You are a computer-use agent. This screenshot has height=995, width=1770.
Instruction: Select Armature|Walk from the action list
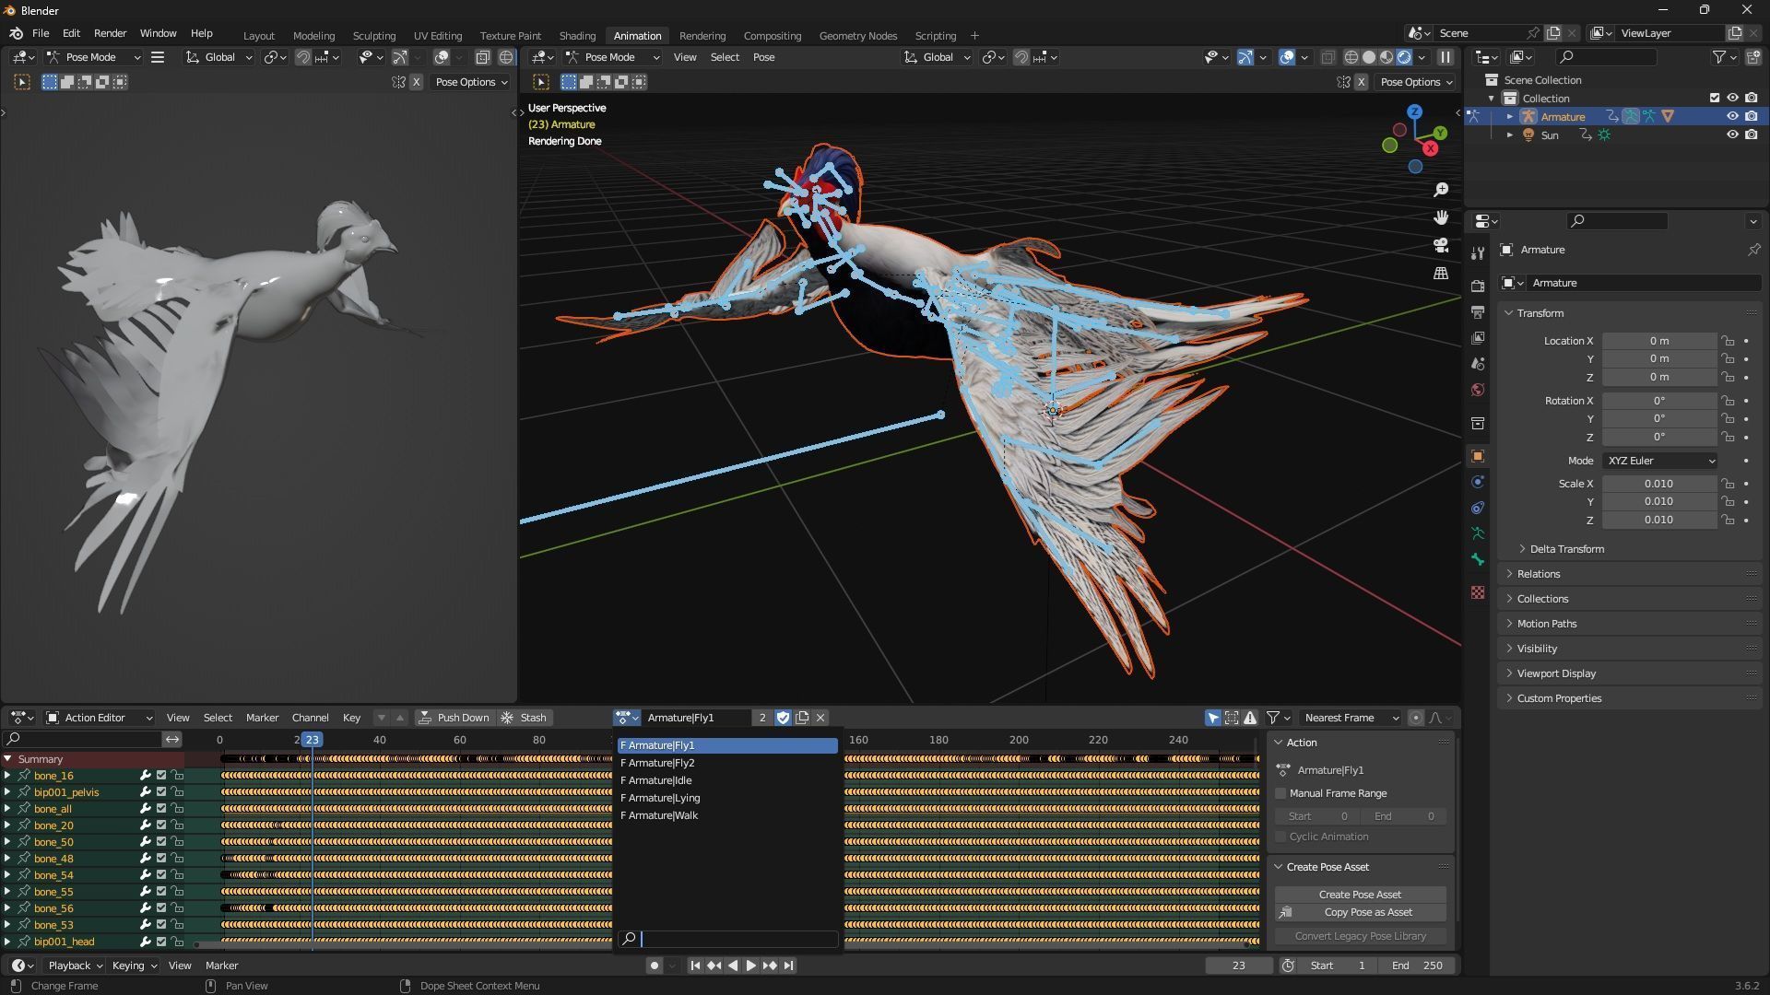662,815
